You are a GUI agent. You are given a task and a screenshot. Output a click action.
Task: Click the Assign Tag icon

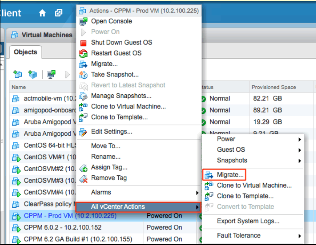point(83,168)
